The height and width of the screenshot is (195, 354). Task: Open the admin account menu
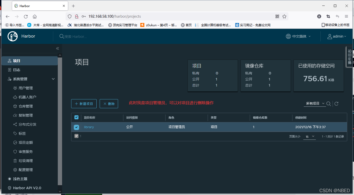click(x=337, y=36)
